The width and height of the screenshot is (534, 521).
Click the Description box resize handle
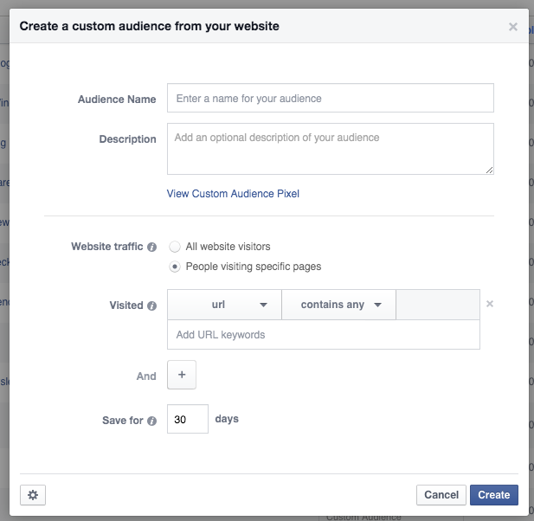click(x=489, y=170)
